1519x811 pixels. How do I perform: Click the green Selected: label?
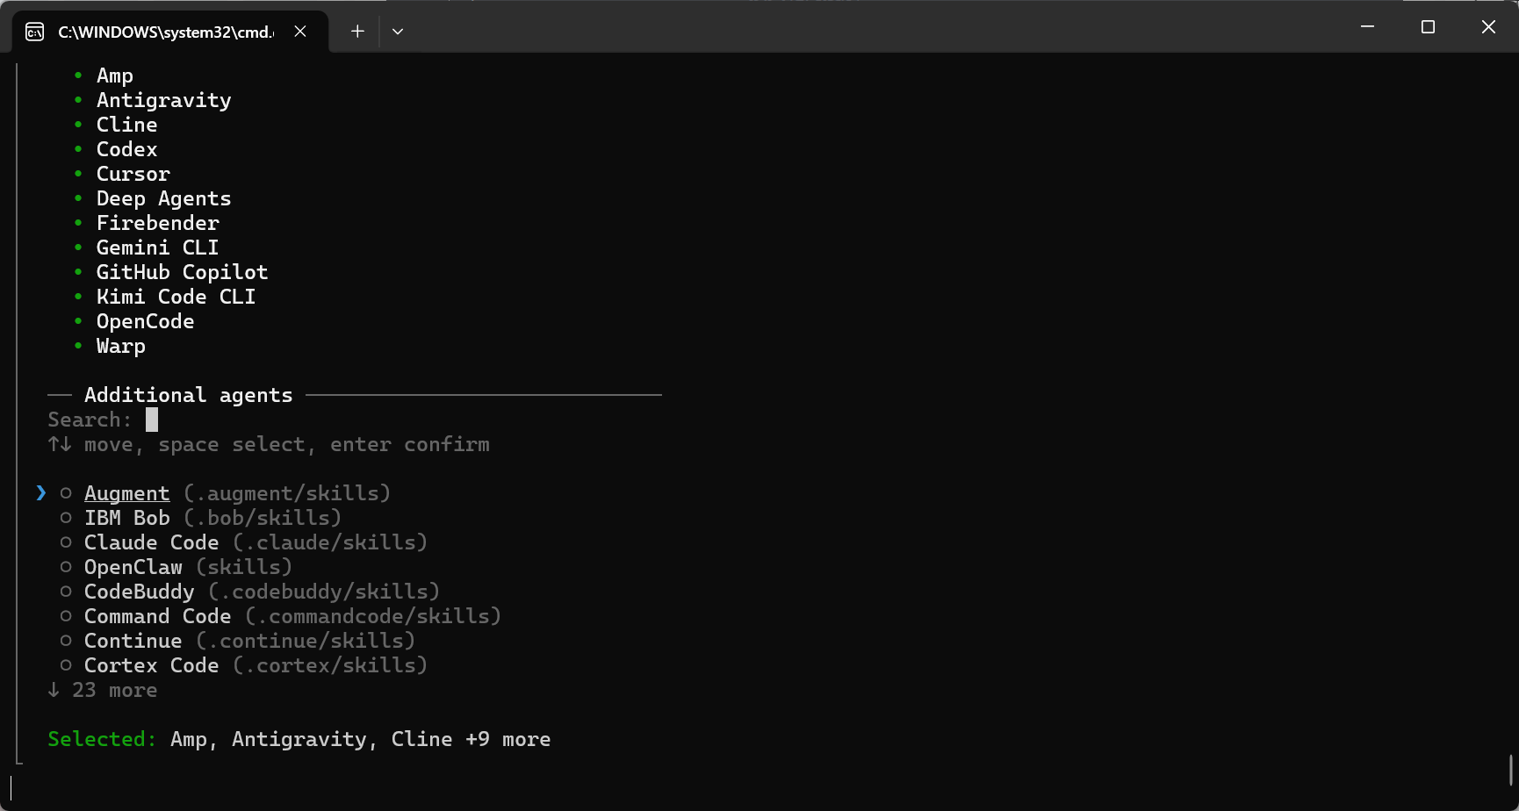tap(103, 739)
